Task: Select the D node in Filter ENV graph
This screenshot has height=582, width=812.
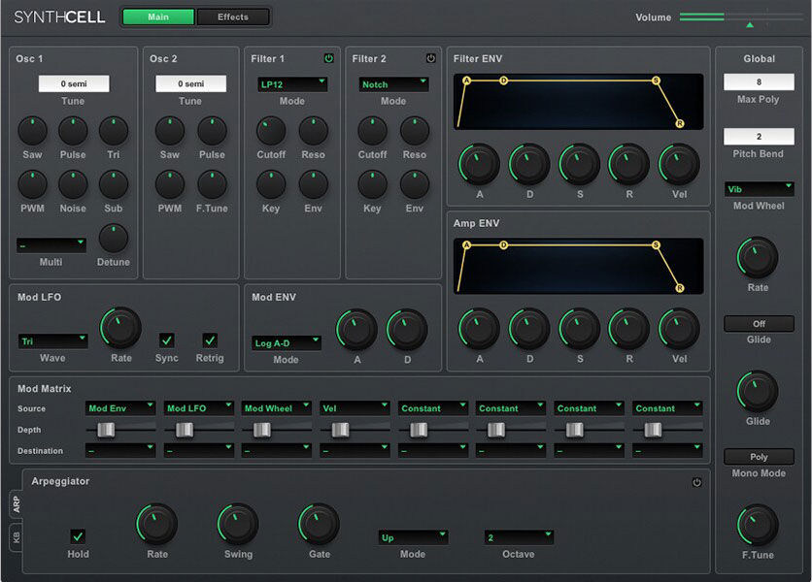Action: tap(503, 81)
